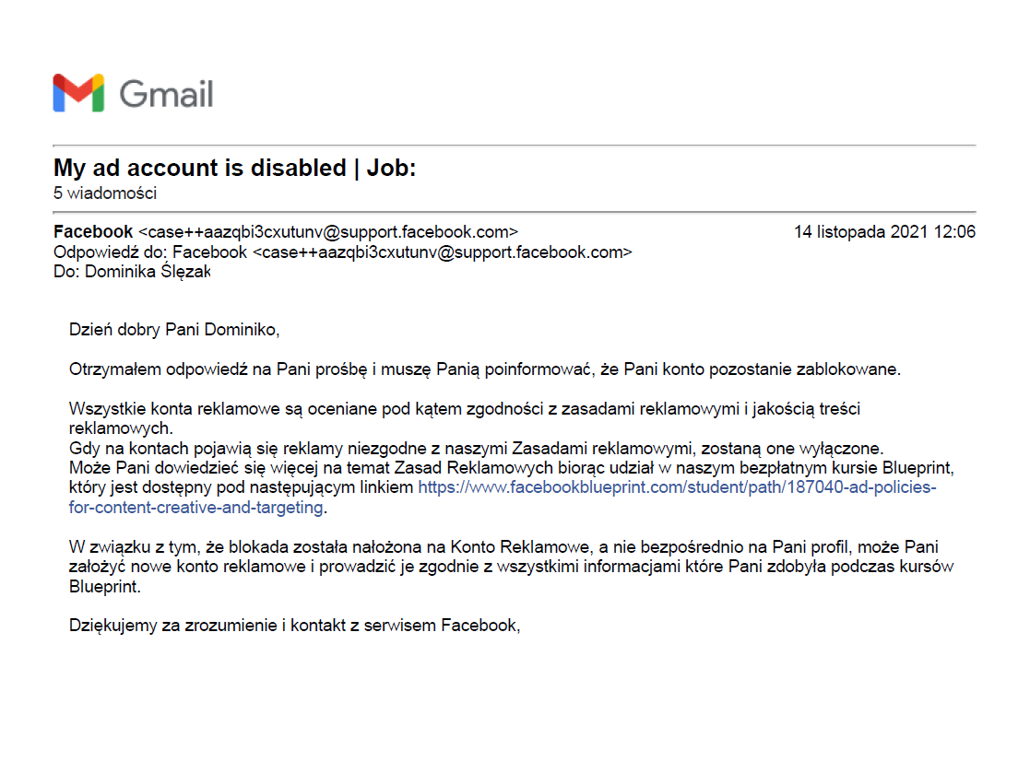Click the sentence starting 'Otrzymałem odpowiedź'

485,369
